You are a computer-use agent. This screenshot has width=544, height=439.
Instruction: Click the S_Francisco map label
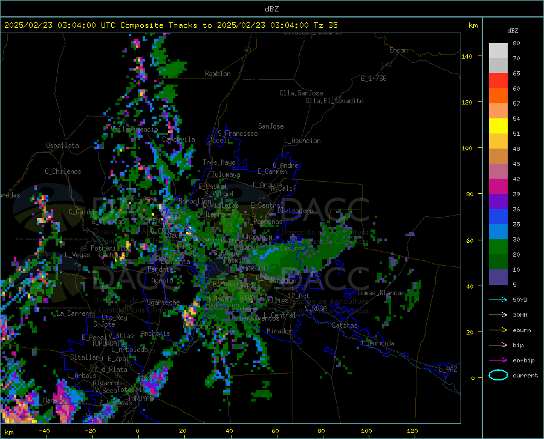238,133
